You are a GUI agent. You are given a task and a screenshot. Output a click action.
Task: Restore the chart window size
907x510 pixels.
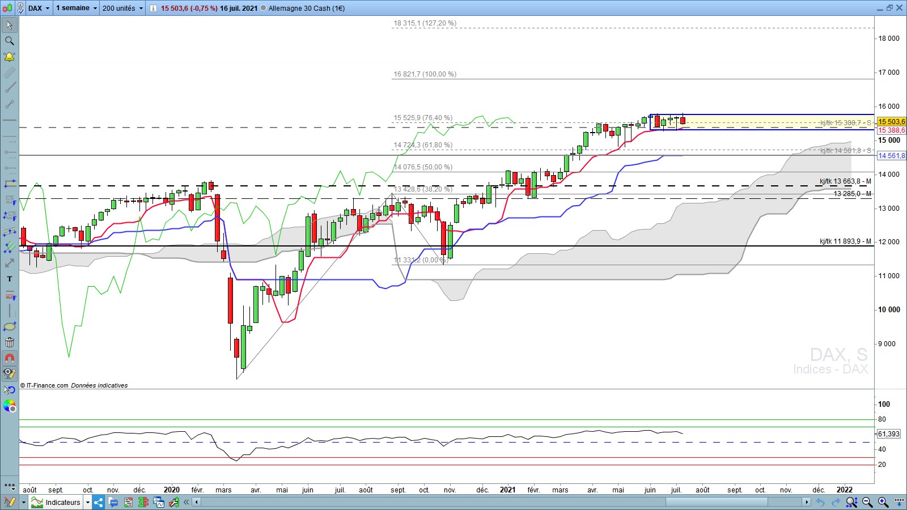pos(889,8)
